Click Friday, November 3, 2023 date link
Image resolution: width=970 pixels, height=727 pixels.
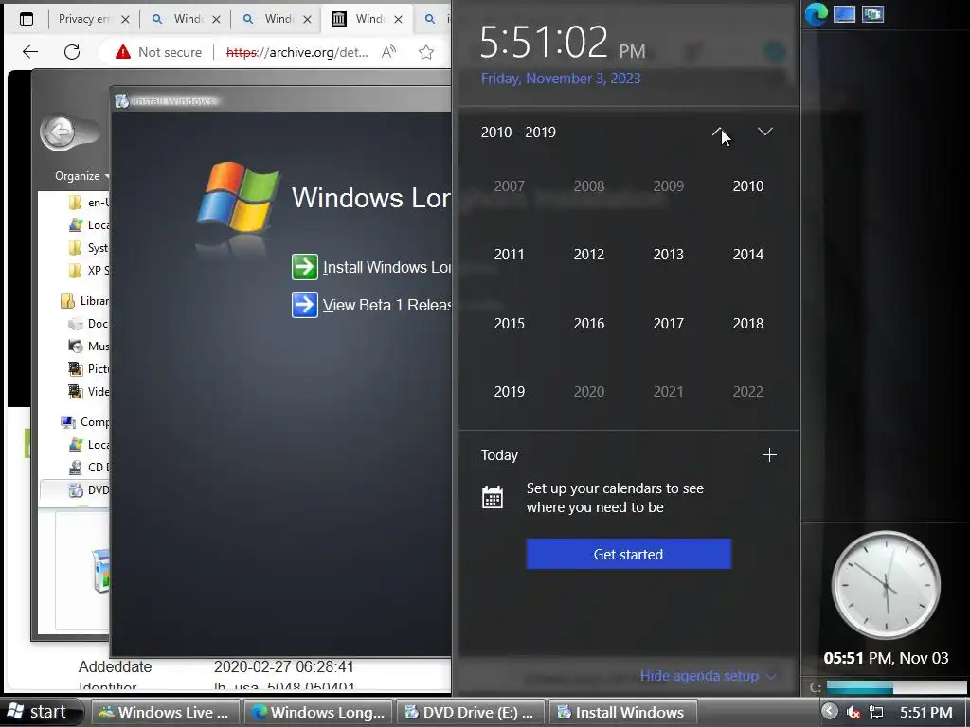[561, 79]
